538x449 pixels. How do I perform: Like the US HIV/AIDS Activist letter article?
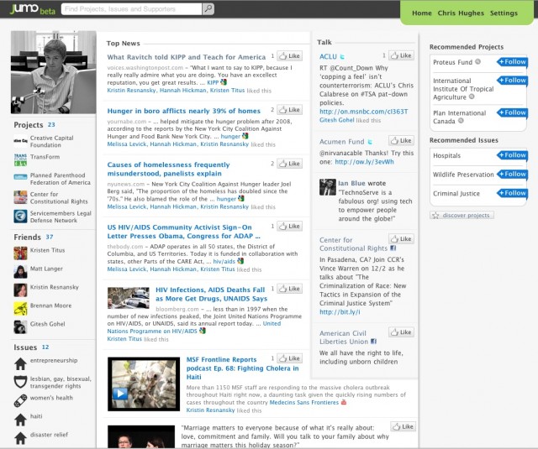[289, 226]
